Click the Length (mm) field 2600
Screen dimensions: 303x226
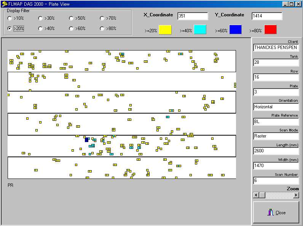(x=276, y=151)
